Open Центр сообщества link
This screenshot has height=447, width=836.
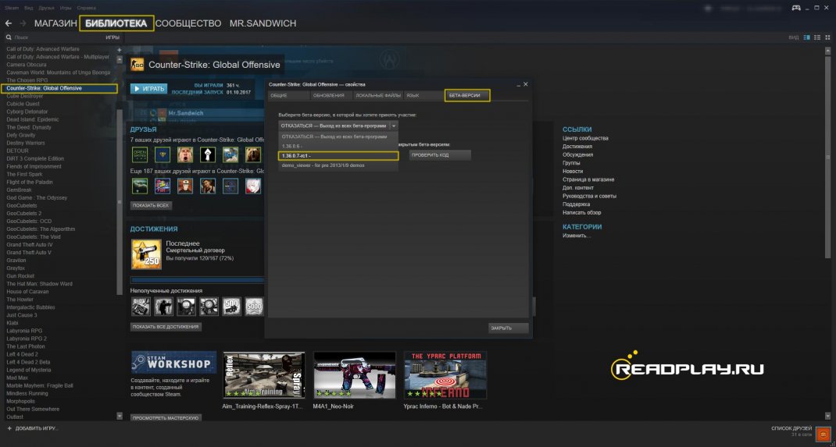(x=585, y=138)
